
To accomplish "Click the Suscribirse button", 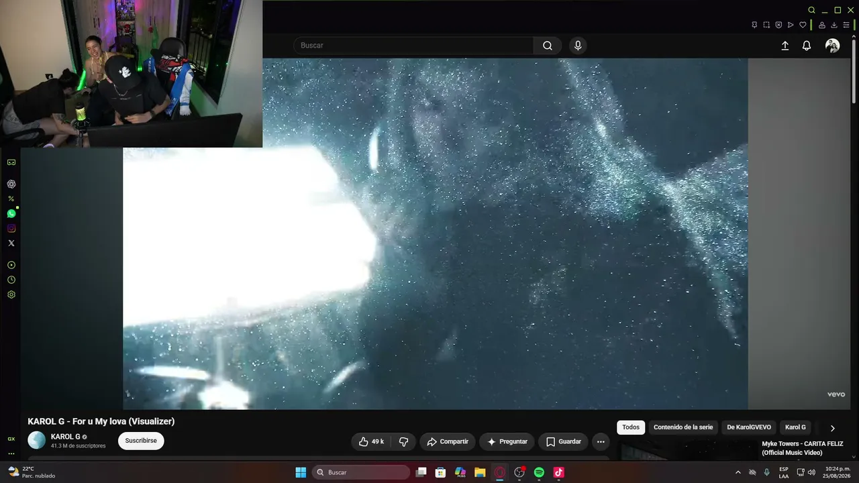I will pyautogui.click(x=141, y=441).
